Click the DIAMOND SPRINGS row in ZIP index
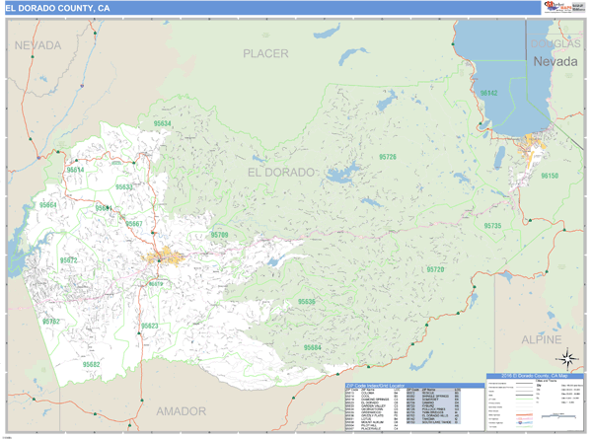 point(372,400)
